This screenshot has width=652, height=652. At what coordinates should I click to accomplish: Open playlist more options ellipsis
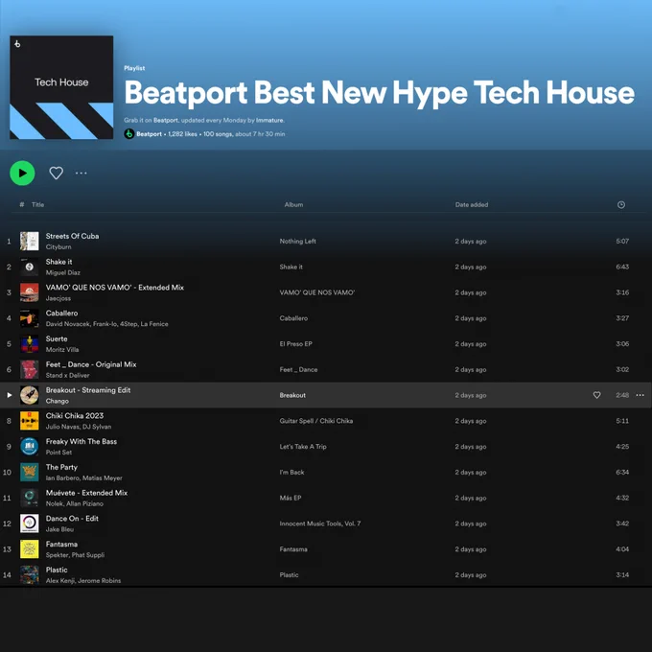point(81,173)
